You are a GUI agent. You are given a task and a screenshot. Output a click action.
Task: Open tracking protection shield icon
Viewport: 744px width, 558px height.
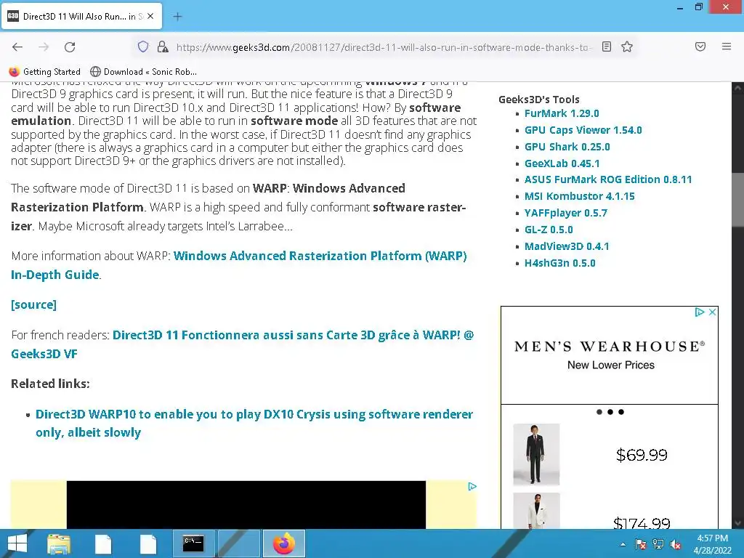point(143,46)
